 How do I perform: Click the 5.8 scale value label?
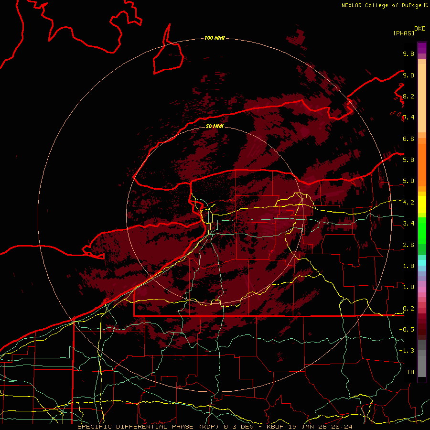click(408, 160)
